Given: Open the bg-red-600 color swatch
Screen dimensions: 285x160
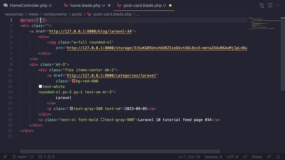Looking at the screenshot, I should click(x=73, y=81).
